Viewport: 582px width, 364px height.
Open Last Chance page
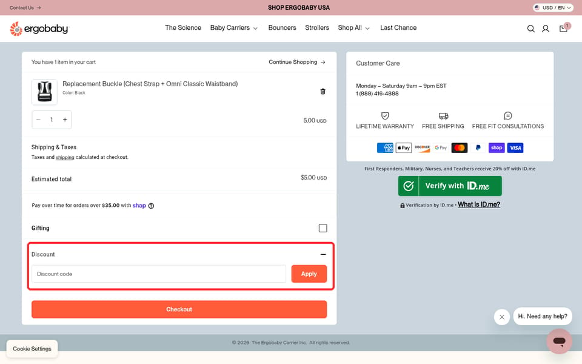coord(398,28)
